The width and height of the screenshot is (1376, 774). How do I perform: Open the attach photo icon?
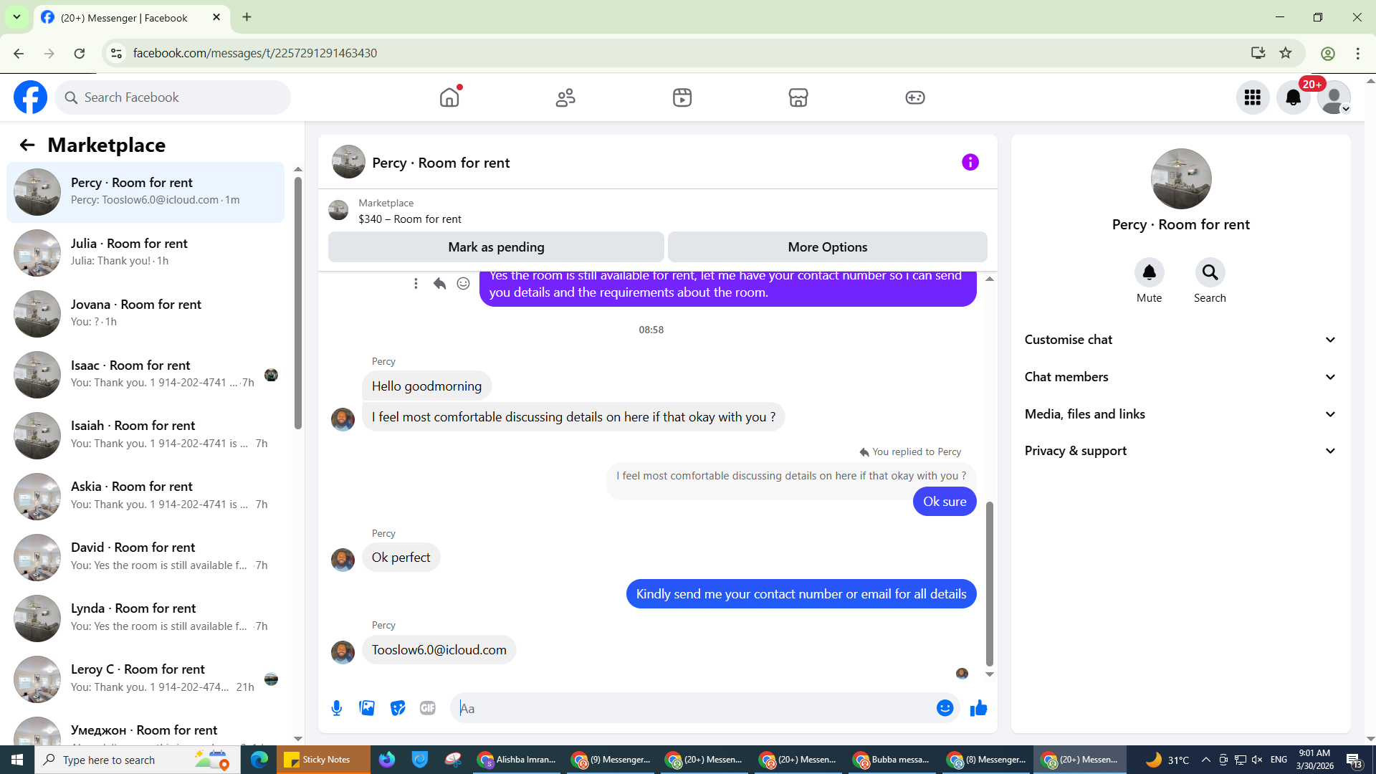(x=367, y=708)
